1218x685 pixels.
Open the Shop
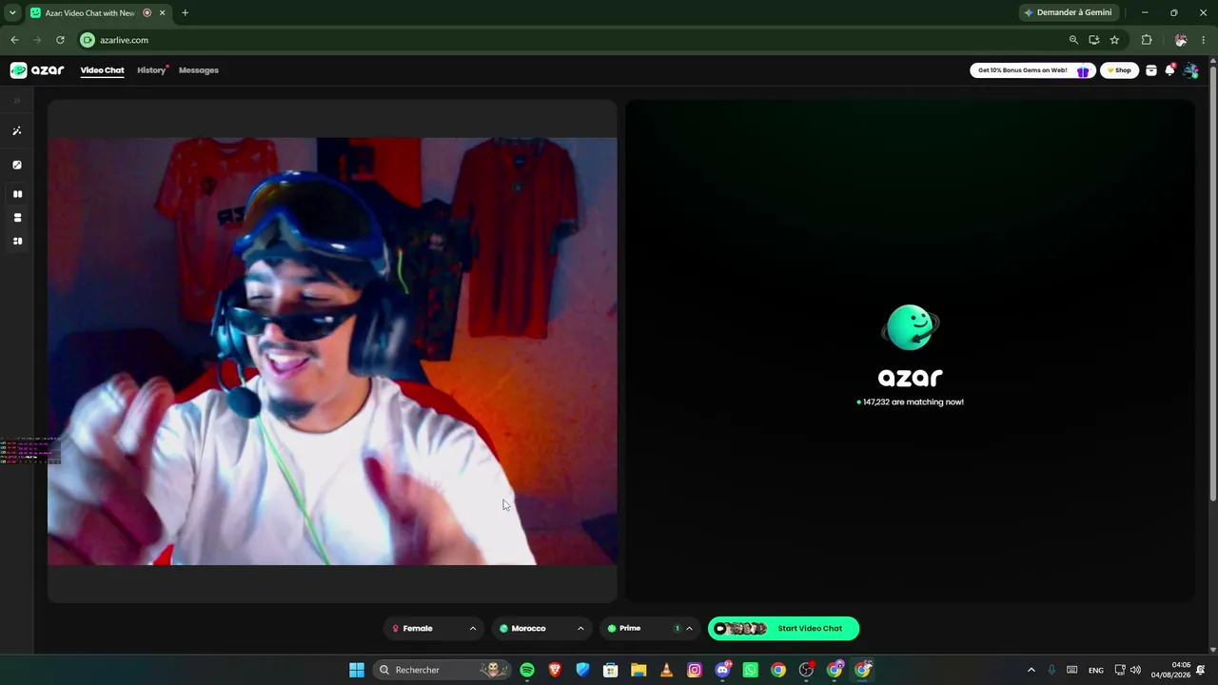pos(1120,70)
